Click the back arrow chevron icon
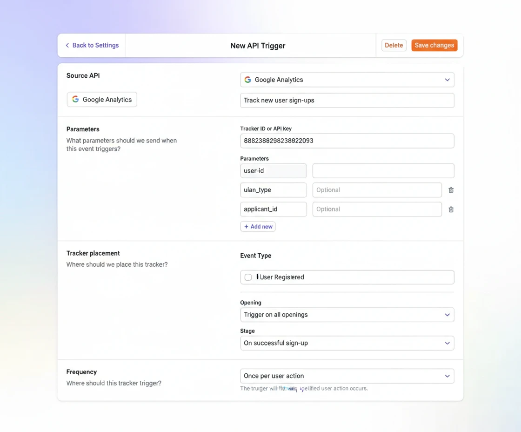Image resolution: width=521 pixels, height=432 pixels. click(x=67, y=45)
